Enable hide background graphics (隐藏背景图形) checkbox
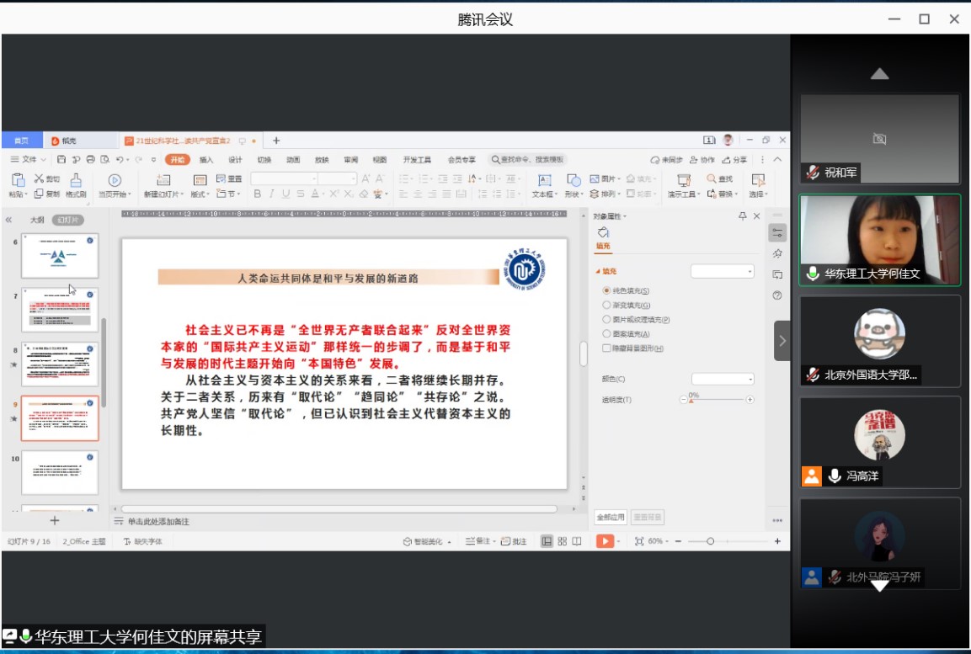 tap(606, 348)
